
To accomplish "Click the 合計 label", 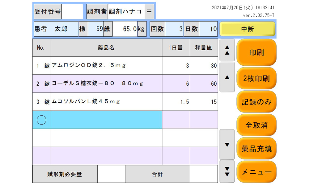I will 158,174.
